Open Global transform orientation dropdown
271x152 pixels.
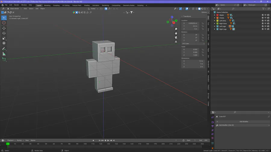click(93, 9)
